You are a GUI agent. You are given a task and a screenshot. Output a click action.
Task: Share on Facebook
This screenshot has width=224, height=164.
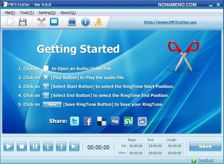(88, 121)
